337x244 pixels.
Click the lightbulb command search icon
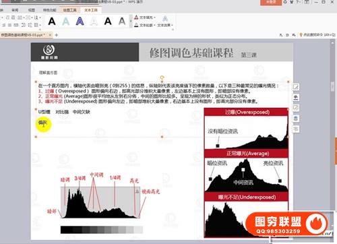(301, 35)
